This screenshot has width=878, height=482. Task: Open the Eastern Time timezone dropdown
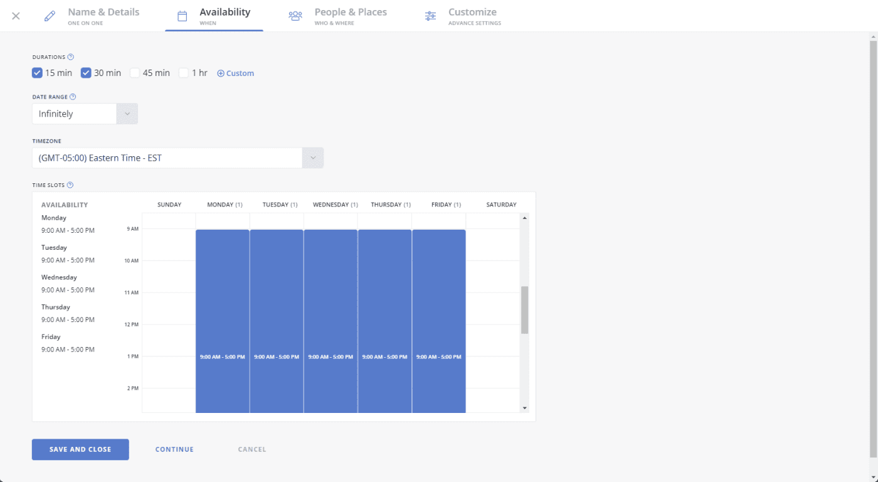[177, 158]
